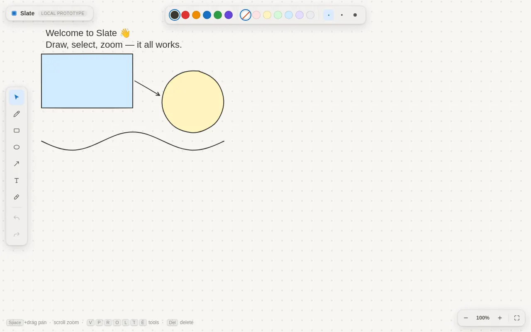
Task: Set fill to light gray swatch
Action: pyautogui.click(x=310, y=15)
